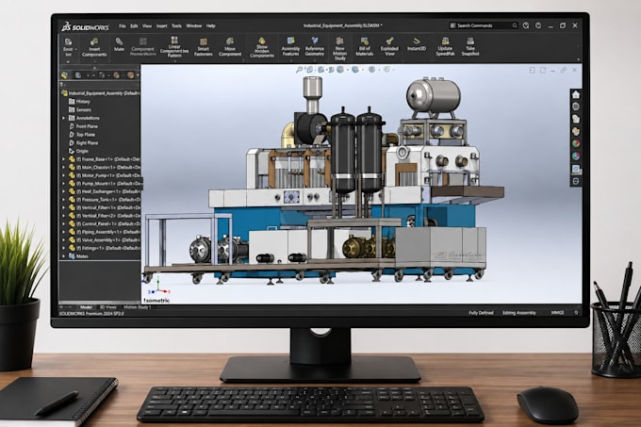This screenshot has width=641, height=427.
Task: Click the help icon next to Search Commands
Action: coord(526,25)
